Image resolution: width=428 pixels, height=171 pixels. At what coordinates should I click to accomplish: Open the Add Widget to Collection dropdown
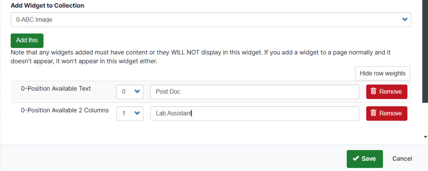[211, 20]
